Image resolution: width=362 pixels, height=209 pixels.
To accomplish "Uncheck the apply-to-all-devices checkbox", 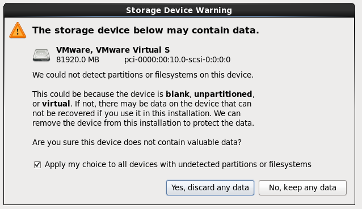I will coord(37,165).
